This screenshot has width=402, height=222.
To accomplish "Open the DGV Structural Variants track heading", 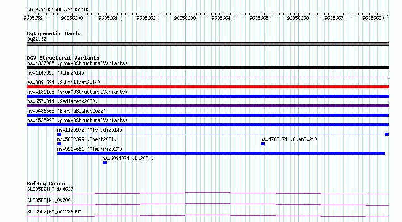I will point(63,58).
